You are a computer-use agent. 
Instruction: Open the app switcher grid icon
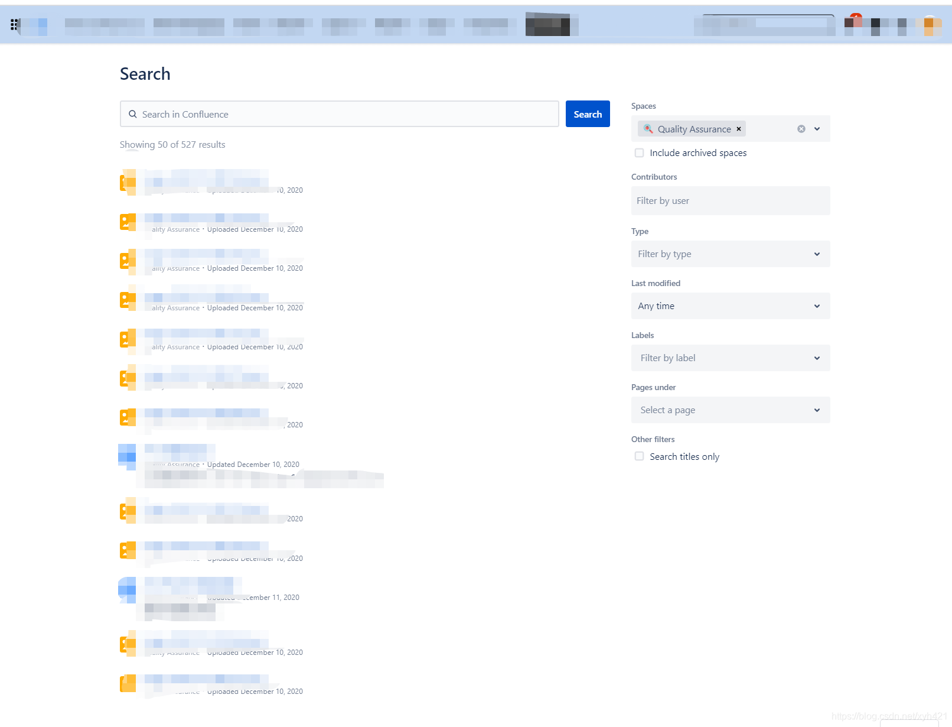tap(14, 25)
